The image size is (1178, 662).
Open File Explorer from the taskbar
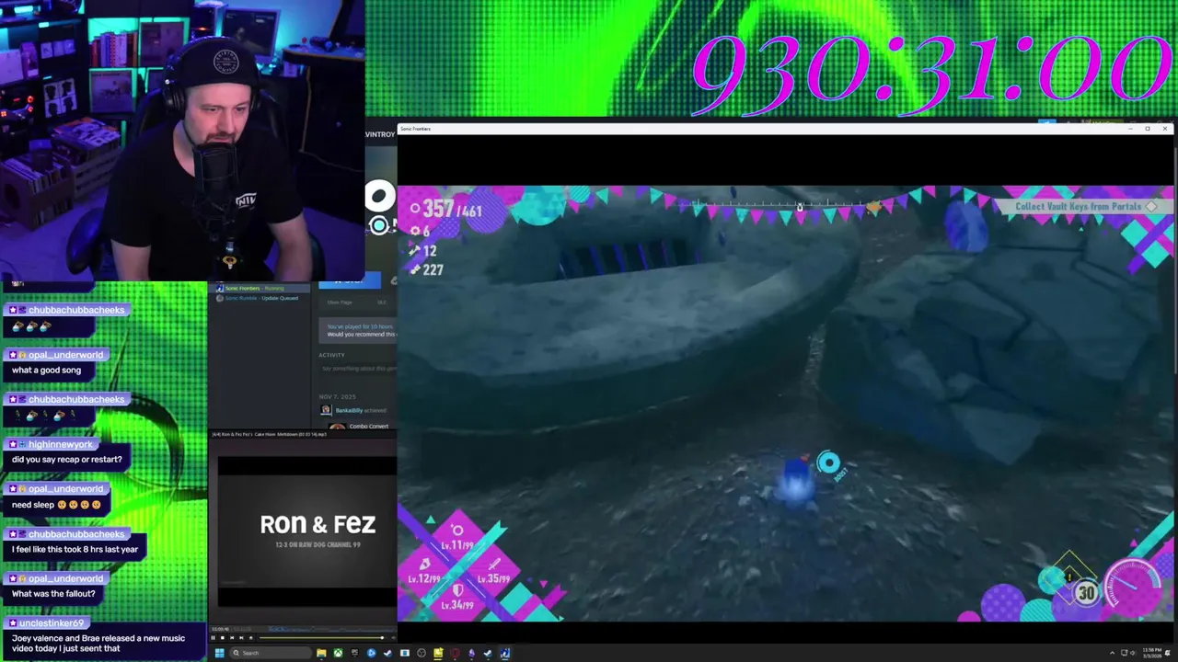point(321,653)
